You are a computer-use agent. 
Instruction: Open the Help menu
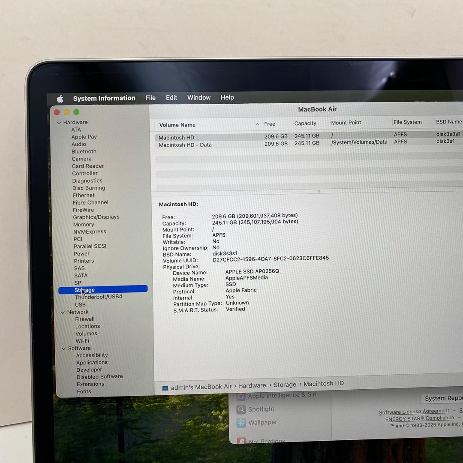click(x=227, y=97)
